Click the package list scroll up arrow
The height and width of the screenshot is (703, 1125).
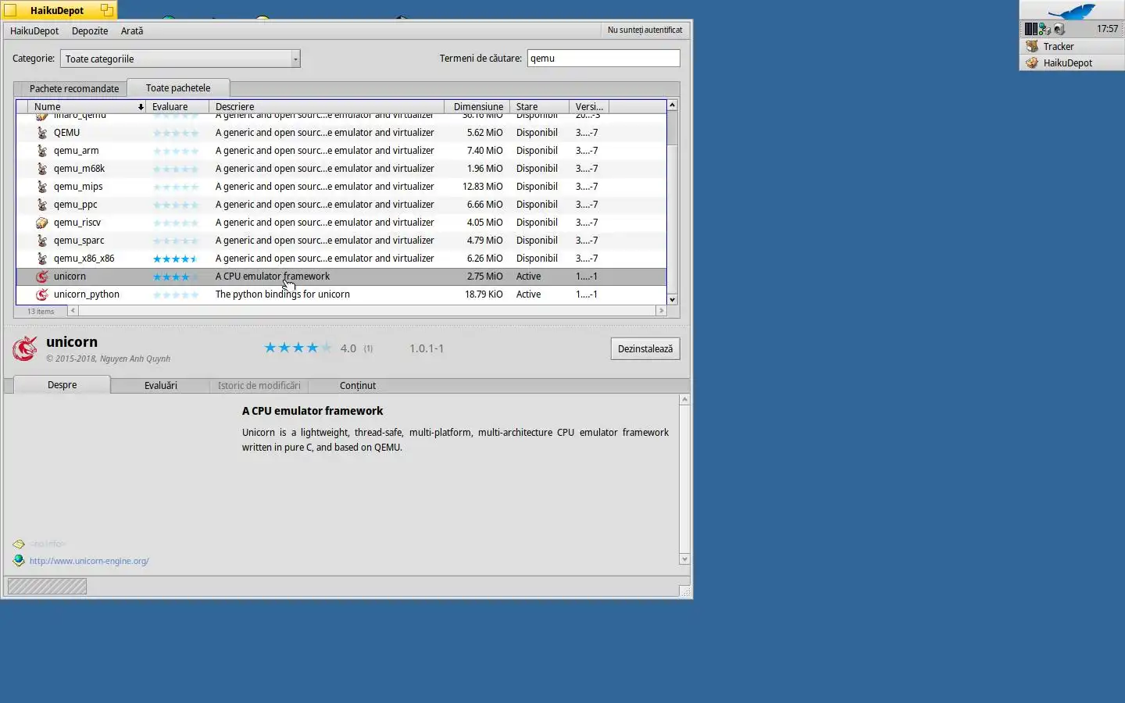click(672, 105)
